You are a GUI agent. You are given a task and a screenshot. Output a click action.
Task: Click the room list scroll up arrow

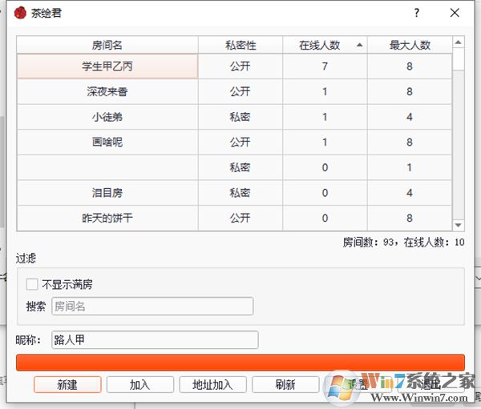[459, 42]
